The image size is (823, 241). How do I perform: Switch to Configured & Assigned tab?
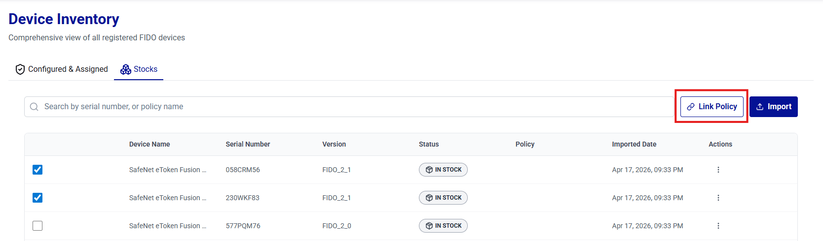tap(68, 69)
